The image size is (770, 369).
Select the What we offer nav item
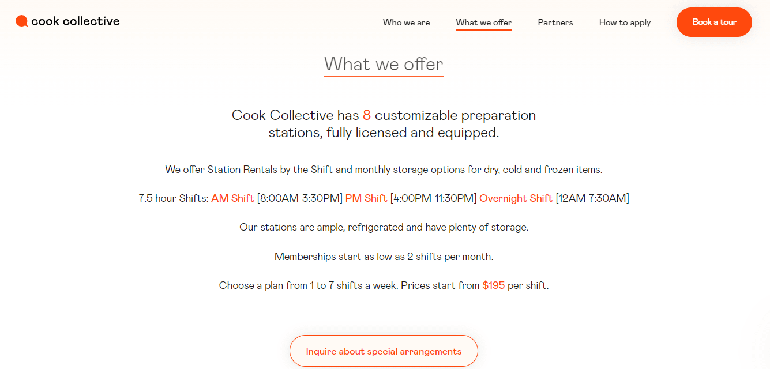(x=483, y=22)
